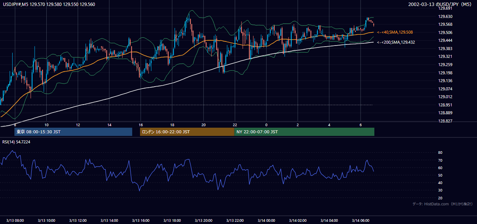
Task: Click price axis label 129.259
Action: click(x=445, y=65)
